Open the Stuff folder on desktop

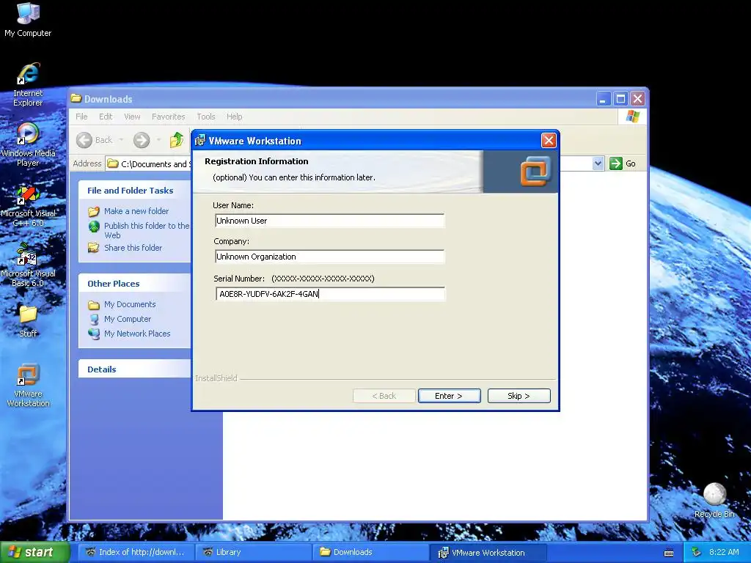[x=28, y=321]
